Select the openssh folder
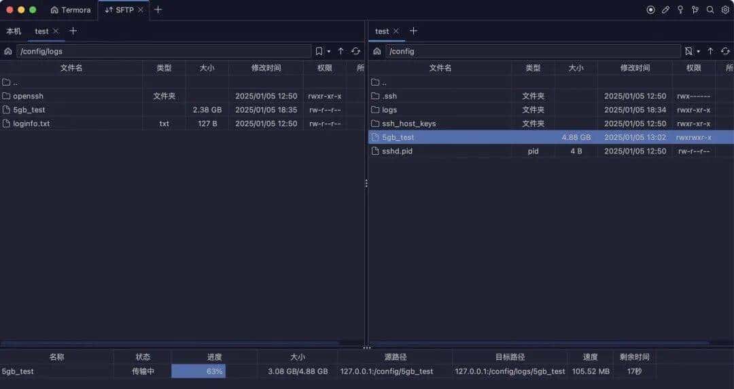 point(182,96)
